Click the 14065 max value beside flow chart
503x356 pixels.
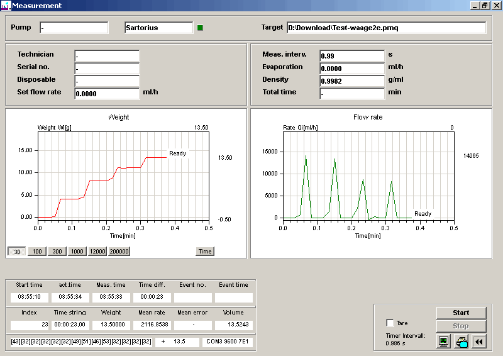pos(471,156)
